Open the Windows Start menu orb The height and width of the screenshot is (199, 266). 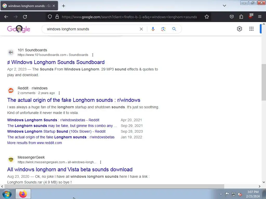tap(7, 194)
